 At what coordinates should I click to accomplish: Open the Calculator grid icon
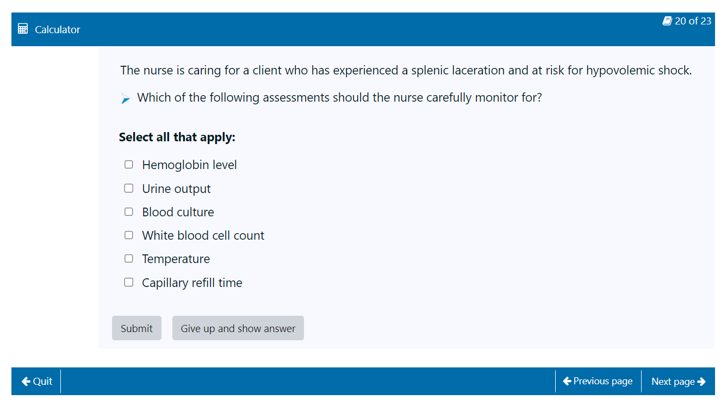coord(23,29)
